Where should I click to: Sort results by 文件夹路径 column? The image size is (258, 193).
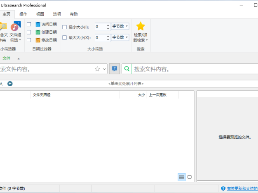click(x=75, y=95)
